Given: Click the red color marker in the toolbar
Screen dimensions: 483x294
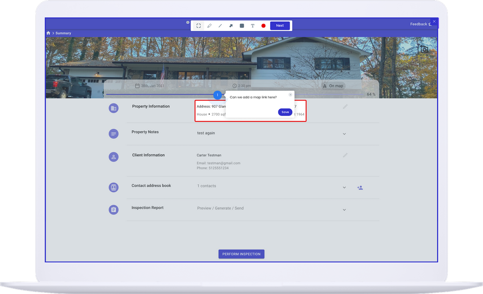Looking at the screenshot, I should click(x=263, y=25).
